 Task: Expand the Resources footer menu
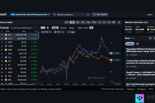coord(120,89)
